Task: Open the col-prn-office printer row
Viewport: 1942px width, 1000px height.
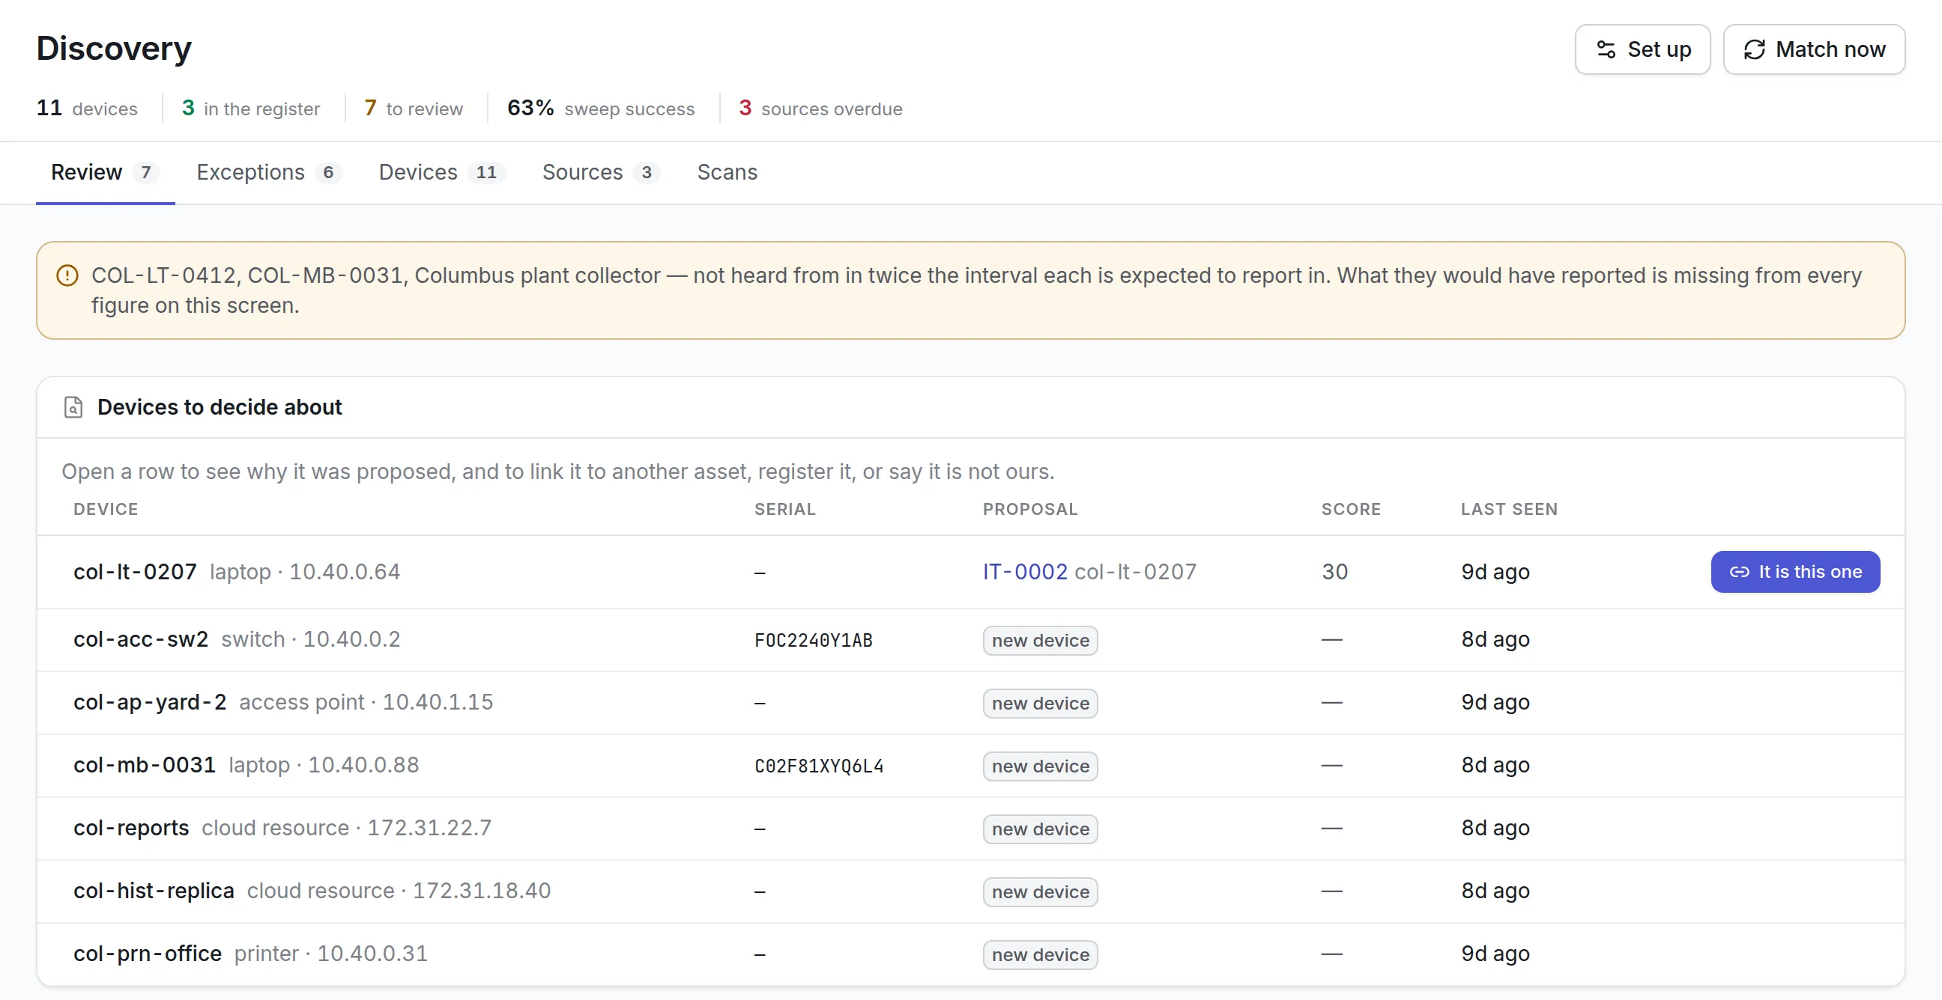Action: [x=971, y=954]
